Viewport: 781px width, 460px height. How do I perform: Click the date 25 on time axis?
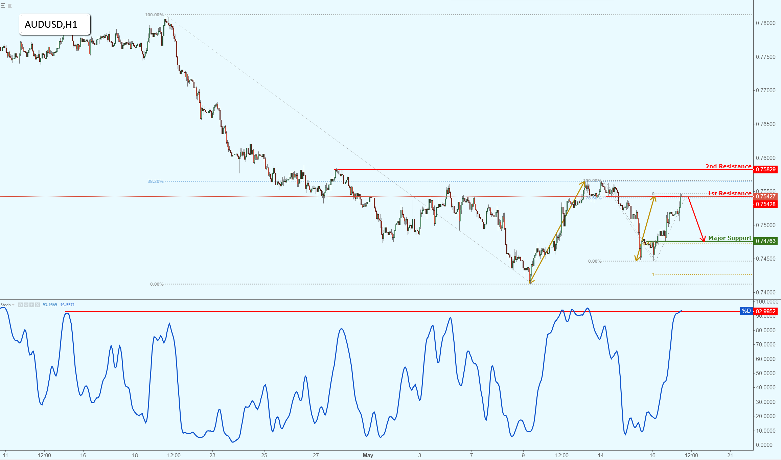264,455
